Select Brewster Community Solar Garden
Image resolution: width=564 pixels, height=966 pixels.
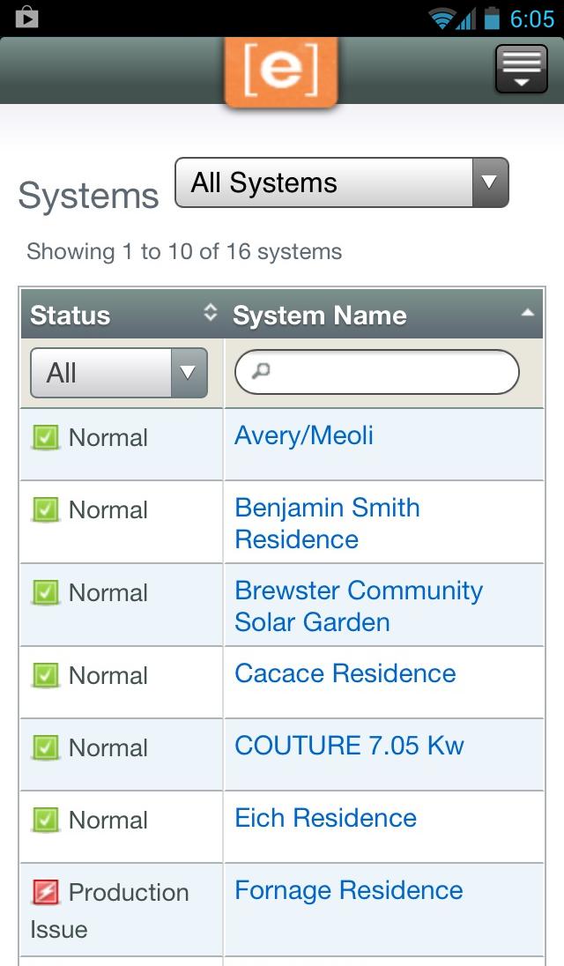358,606
